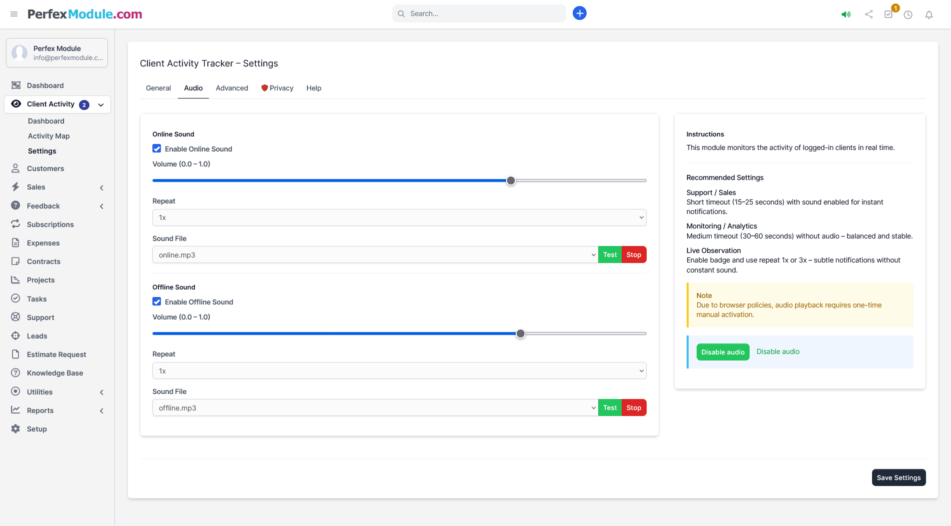Viewport: 951px width, 526px height.
Task: Open the tasks checklist icon with badge
Action: pyautogui.click(x=889, y=14)
